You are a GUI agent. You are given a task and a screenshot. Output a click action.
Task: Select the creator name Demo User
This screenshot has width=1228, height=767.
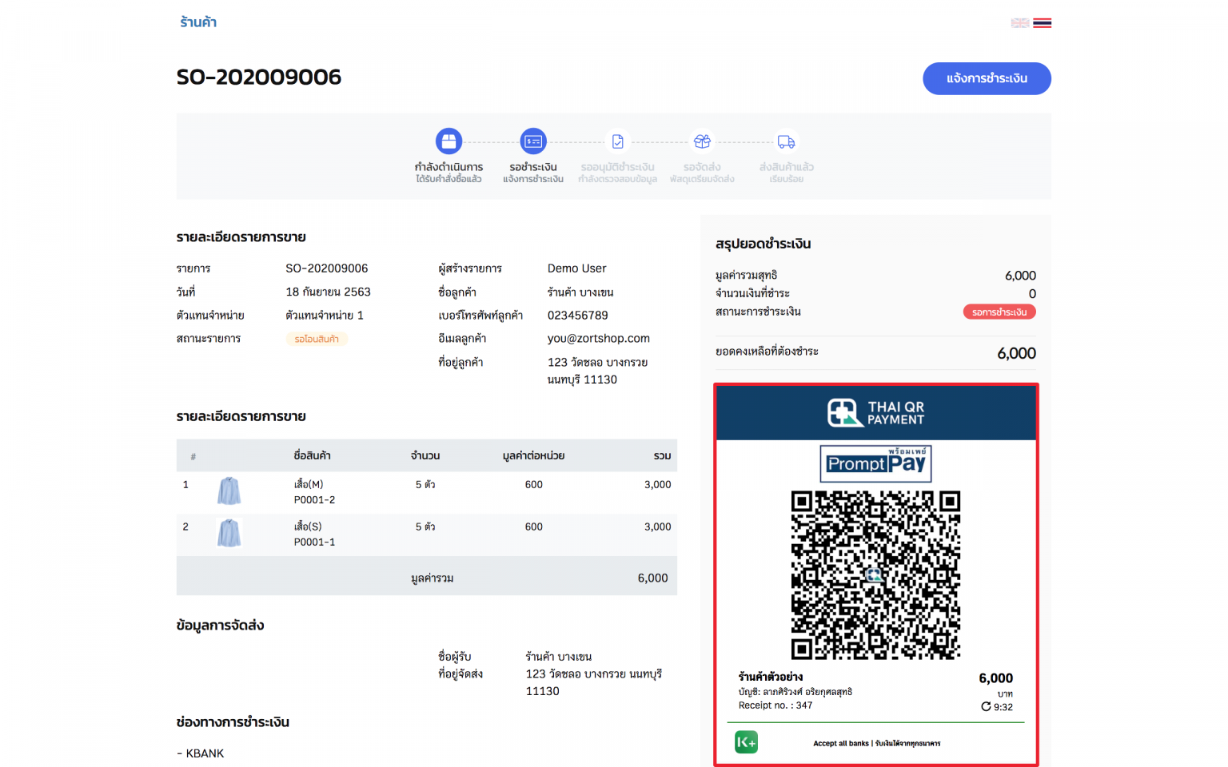pos(577,268)
